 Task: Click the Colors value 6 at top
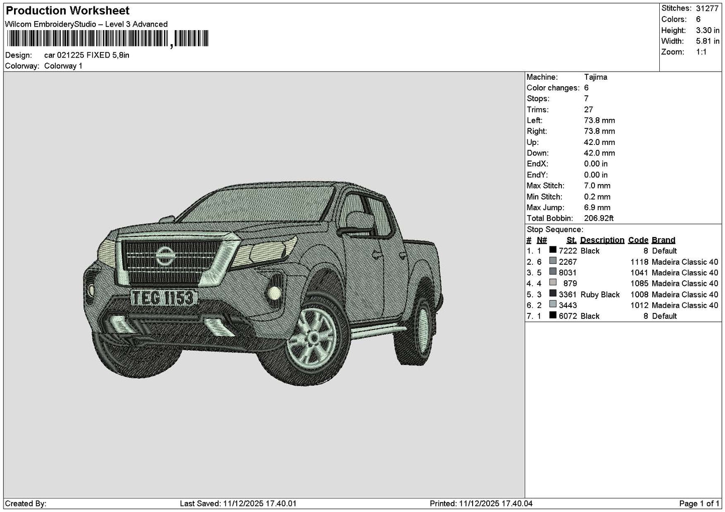pyautogui.click(x=698, y=20)
